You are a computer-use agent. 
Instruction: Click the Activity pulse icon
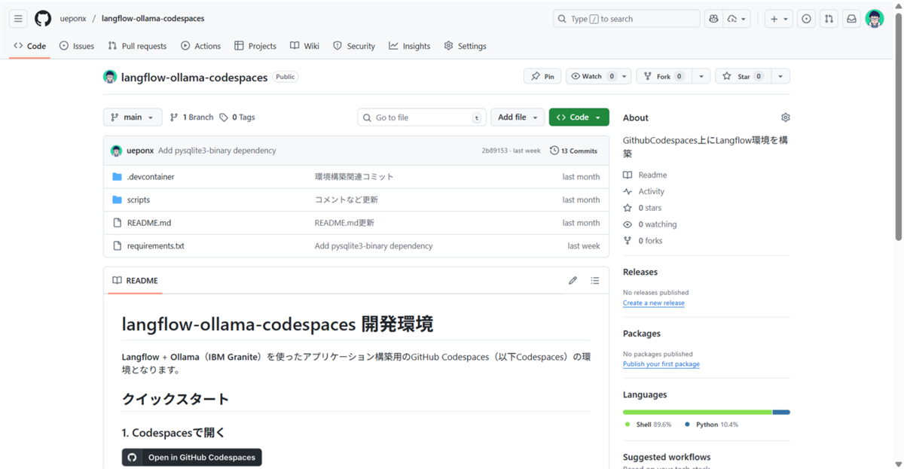point(628,191)
